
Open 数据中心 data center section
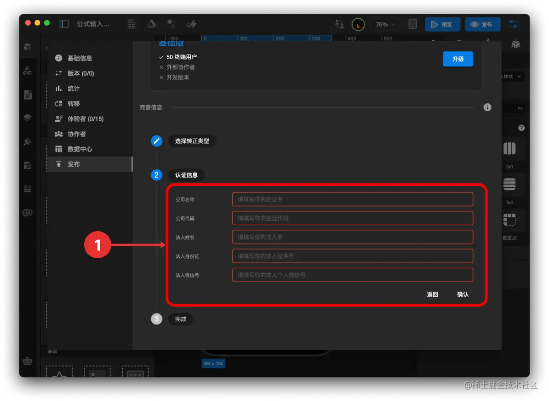(x=90, y=149)
